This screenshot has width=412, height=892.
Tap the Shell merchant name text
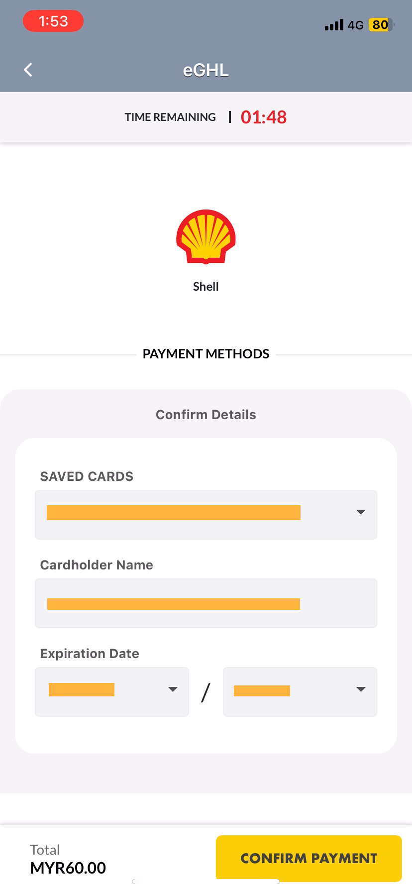point(206,287)
